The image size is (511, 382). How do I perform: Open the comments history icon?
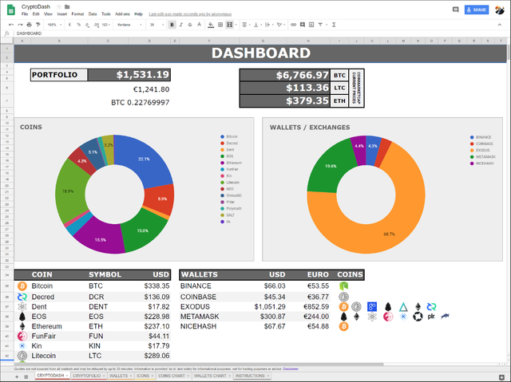pos(456,10)
